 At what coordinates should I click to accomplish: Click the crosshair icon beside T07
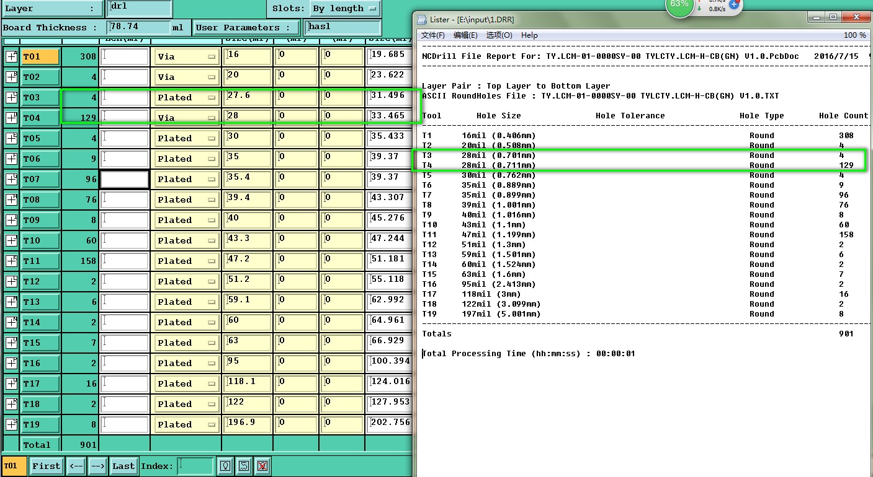(x=12, y=179)
